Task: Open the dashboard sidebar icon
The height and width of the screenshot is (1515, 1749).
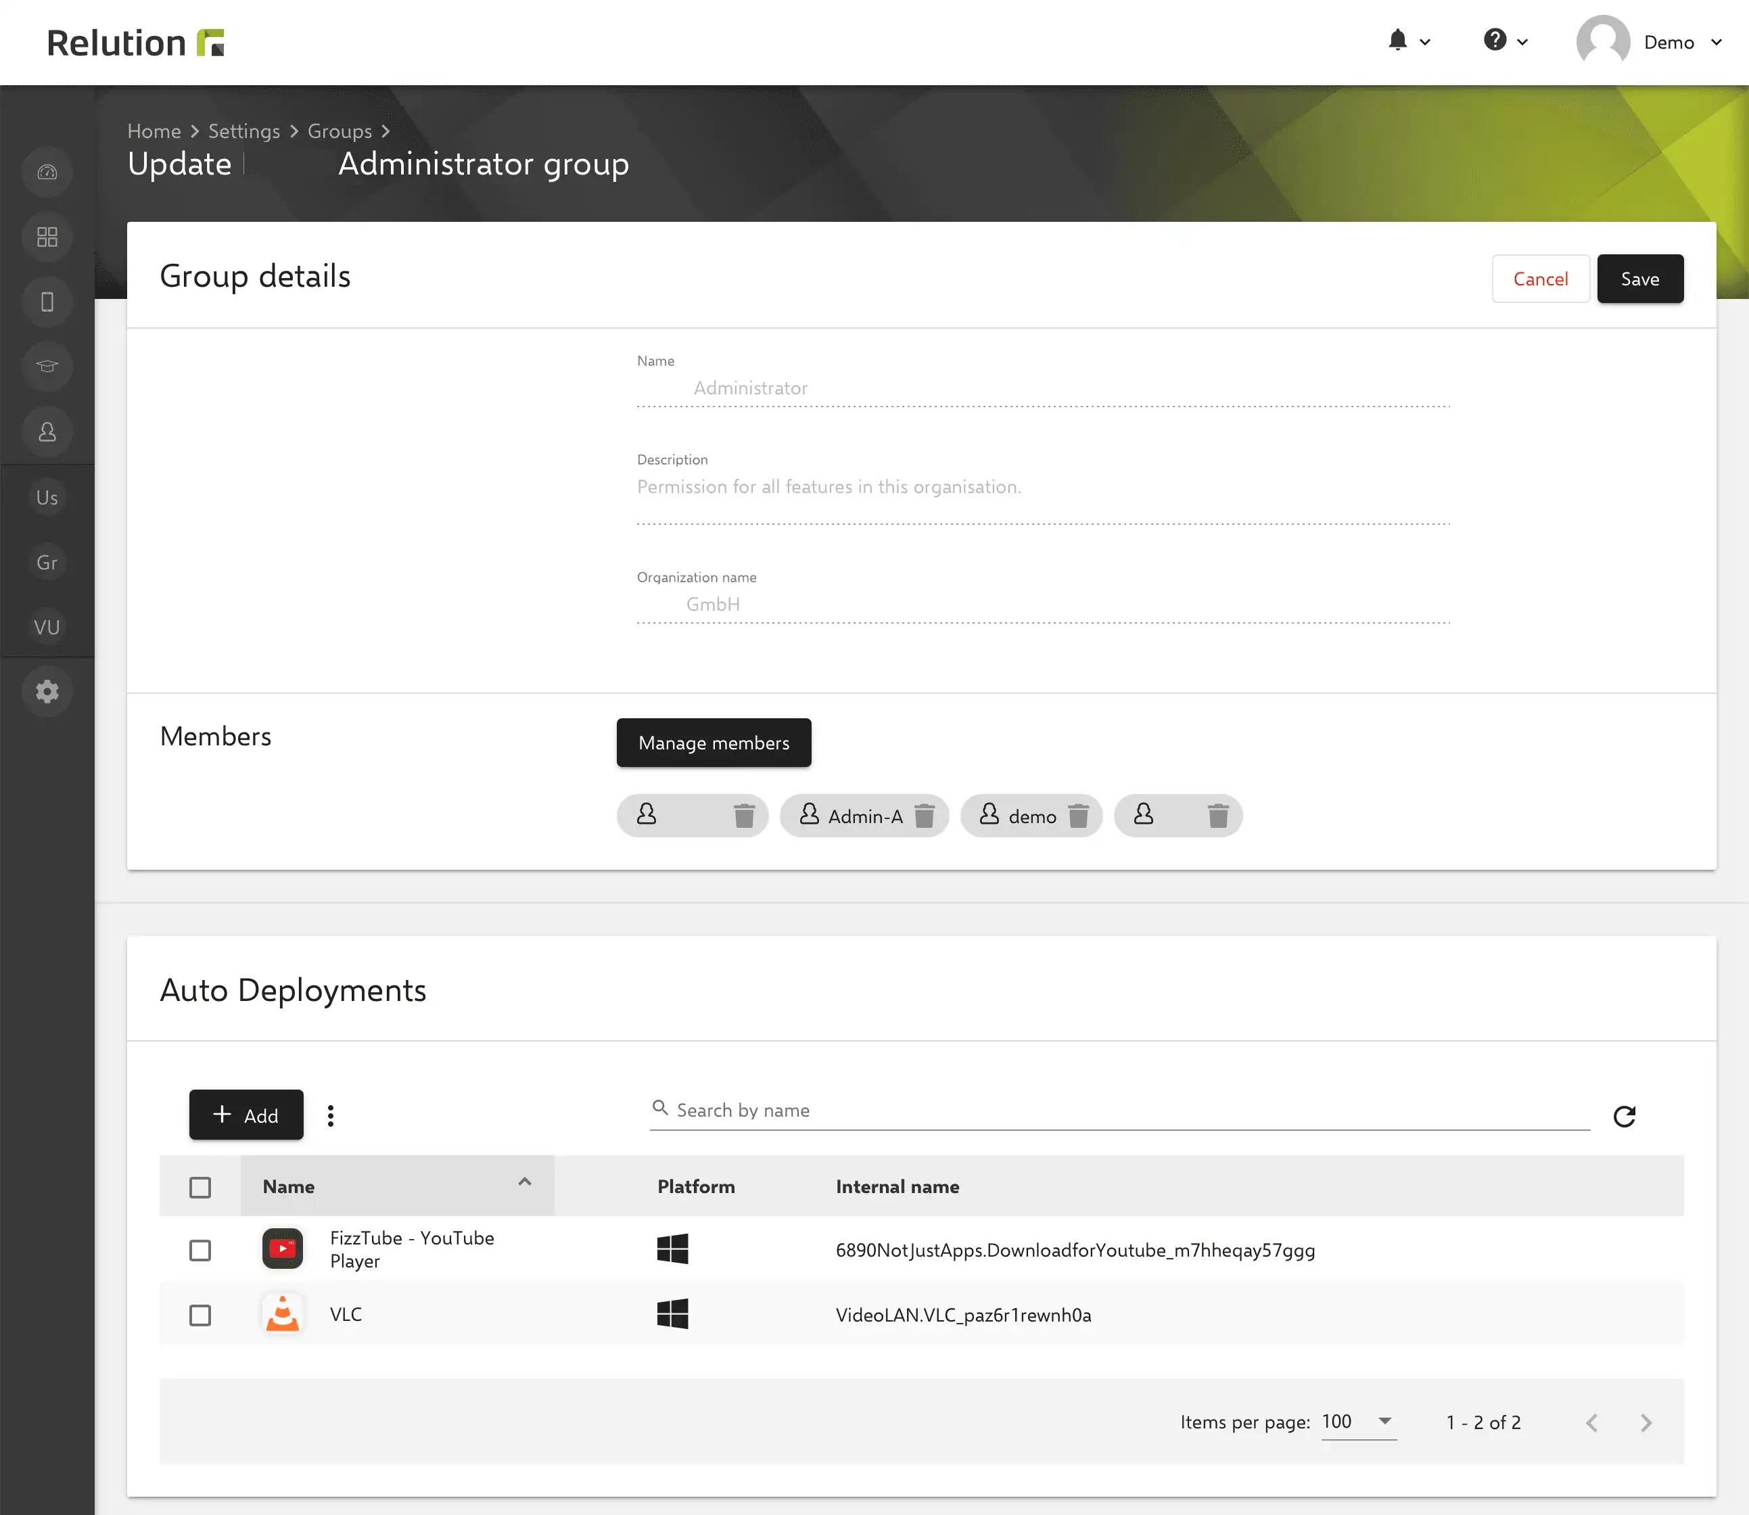Action: click(x=47, y=172)
